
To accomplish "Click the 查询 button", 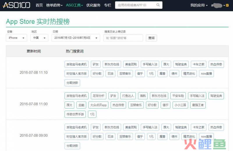I will click(x=151, y=38).
